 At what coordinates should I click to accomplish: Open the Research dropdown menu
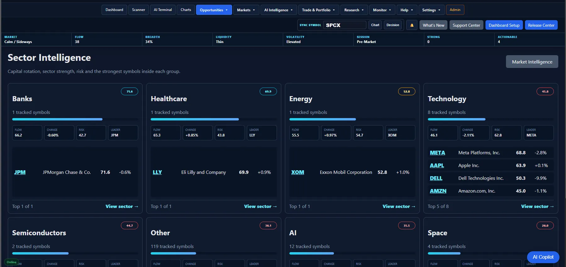click(x=354, y=10)
